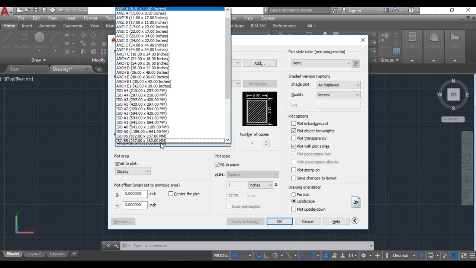
Task: Click the Clipboard panel icon
Action: point(433,40)
